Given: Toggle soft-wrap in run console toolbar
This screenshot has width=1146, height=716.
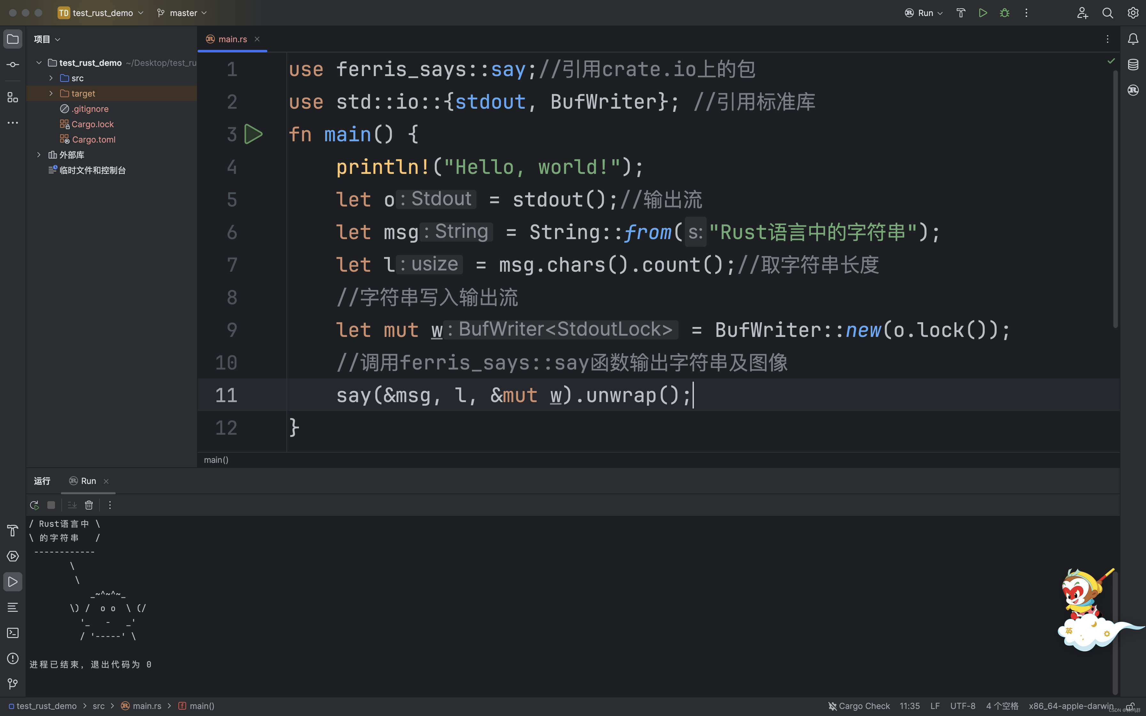Looking at the screenshot, I should coord(72,505).
